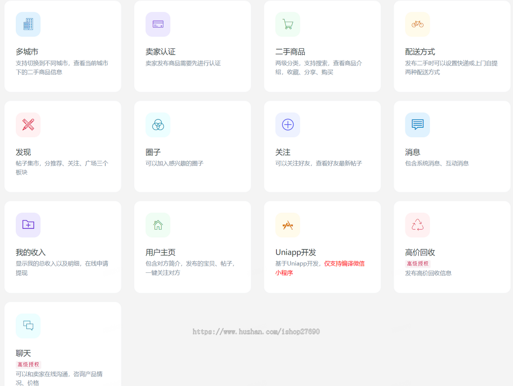Viewport: 513px width, 386px height.
Task: Click the red 仅支持编译微信小程序 text
Action: point(320,268)
